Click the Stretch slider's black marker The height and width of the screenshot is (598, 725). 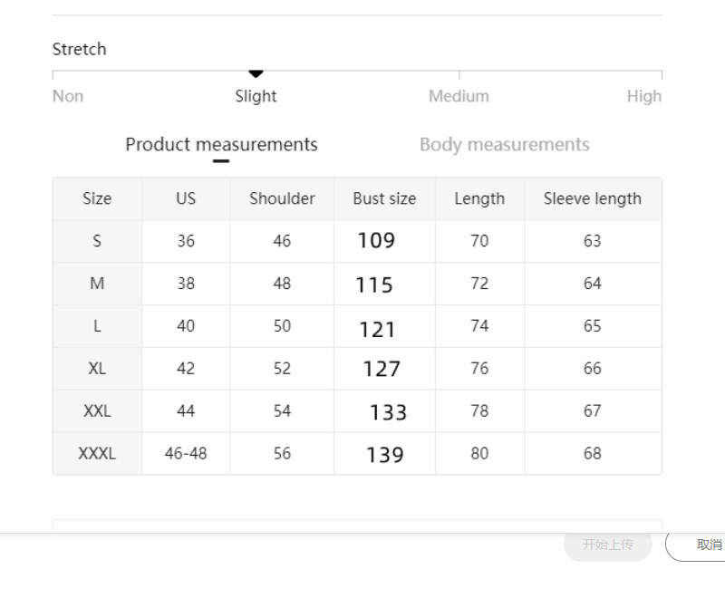pyautogui.click(x=256, y=73)
